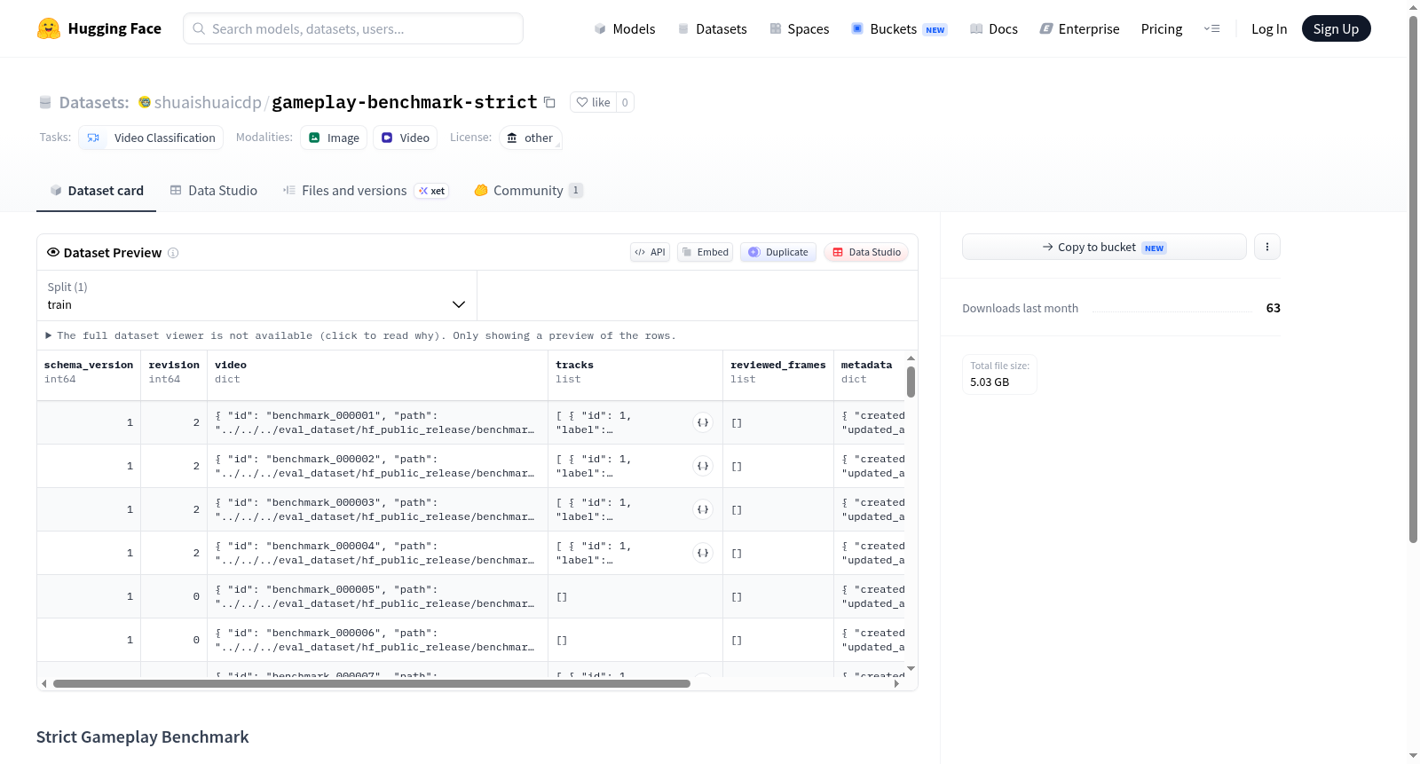Click the search models input field
The width and height of the screenshot is (1420, 764).
tap(353, 28)
